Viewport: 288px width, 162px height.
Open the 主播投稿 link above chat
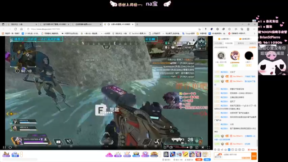(x=224, y=39)
